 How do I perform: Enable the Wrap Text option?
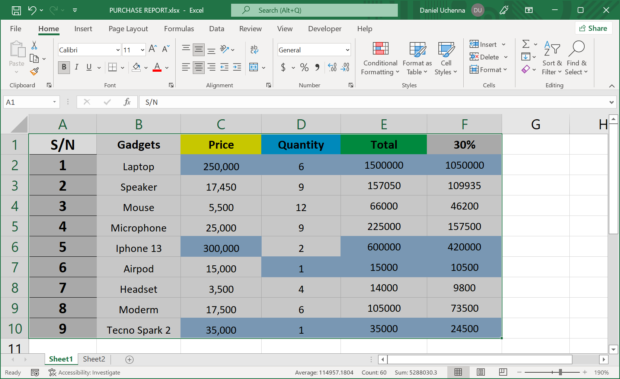tap(254, 49)
